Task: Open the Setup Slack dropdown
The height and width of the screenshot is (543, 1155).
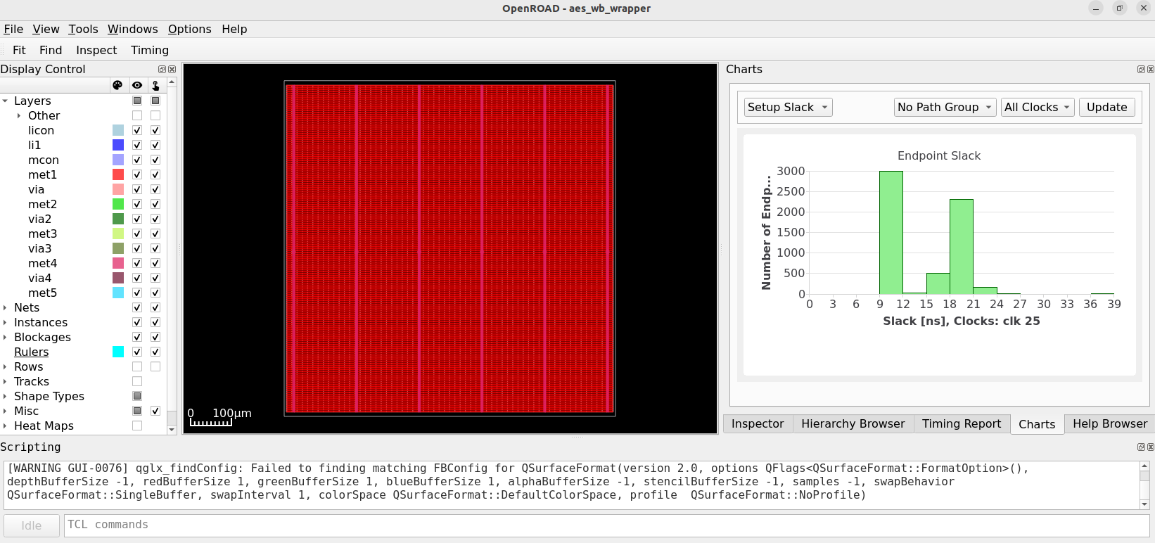Action: [x=788, y=107]
